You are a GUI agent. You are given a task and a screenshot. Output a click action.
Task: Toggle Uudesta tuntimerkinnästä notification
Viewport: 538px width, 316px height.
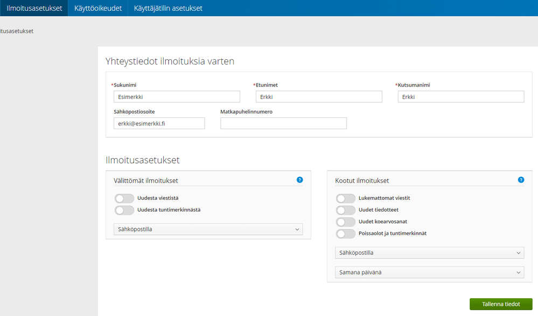coord(124,210)
